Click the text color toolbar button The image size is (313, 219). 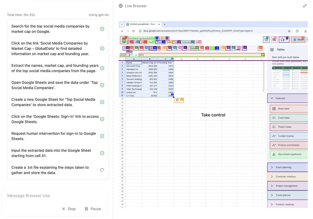click(x=239, y=48)
